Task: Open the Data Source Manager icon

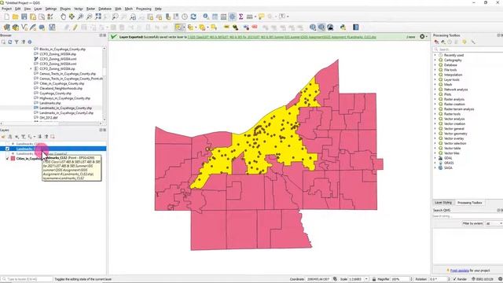Action: 7,28
